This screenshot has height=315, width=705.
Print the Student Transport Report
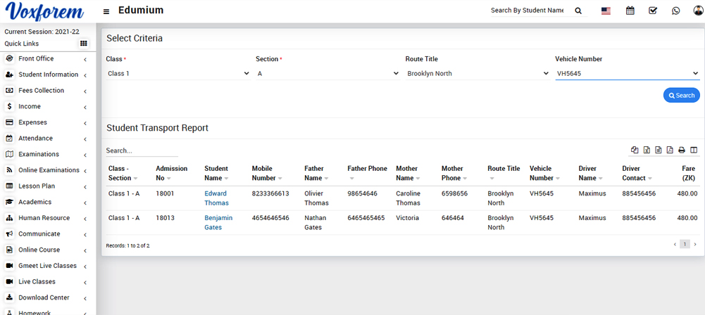(x=682, y=150)
